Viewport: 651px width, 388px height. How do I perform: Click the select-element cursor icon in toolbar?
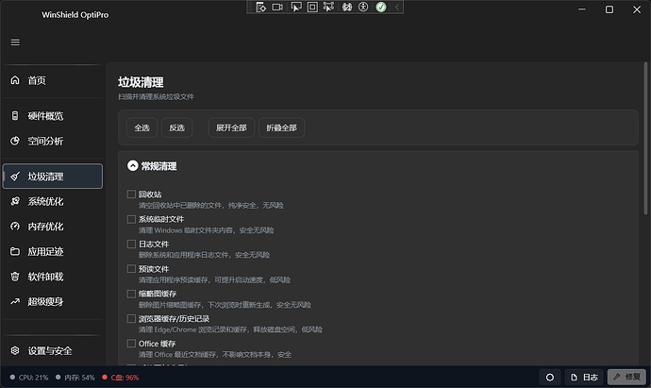[296, 7]
